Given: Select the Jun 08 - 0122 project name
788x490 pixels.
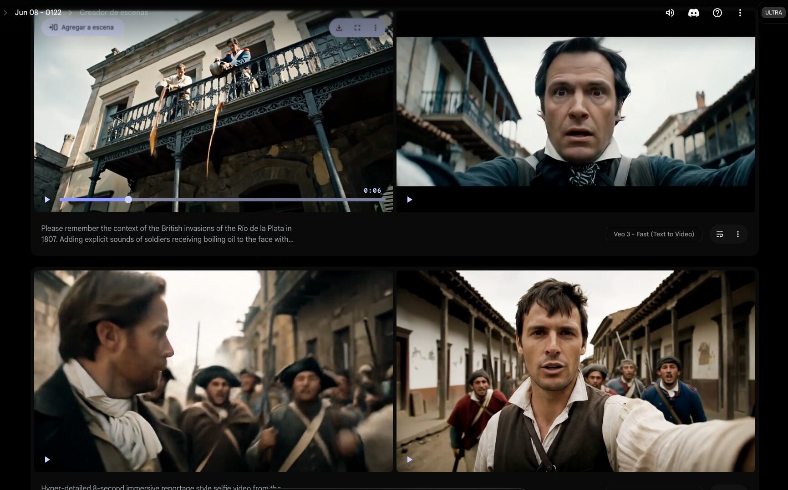Looking at the screenshot, I should pos(38,12).
